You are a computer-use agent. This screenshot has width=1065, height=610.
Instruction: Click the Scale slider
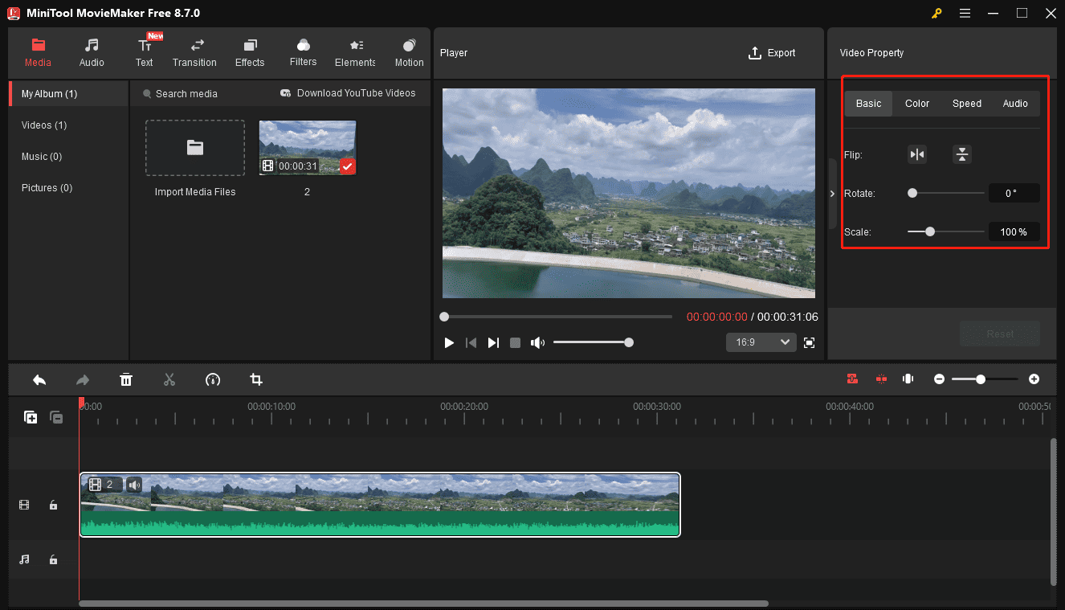pyautogui.click(x=946, y=231)
